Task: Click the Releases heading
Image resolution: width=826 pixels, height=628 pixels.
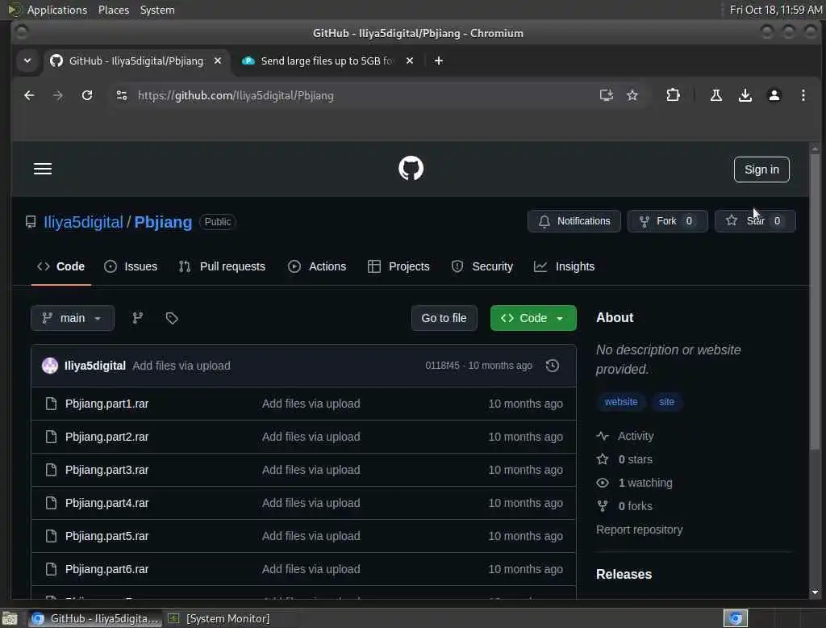Action: point(624,574)
